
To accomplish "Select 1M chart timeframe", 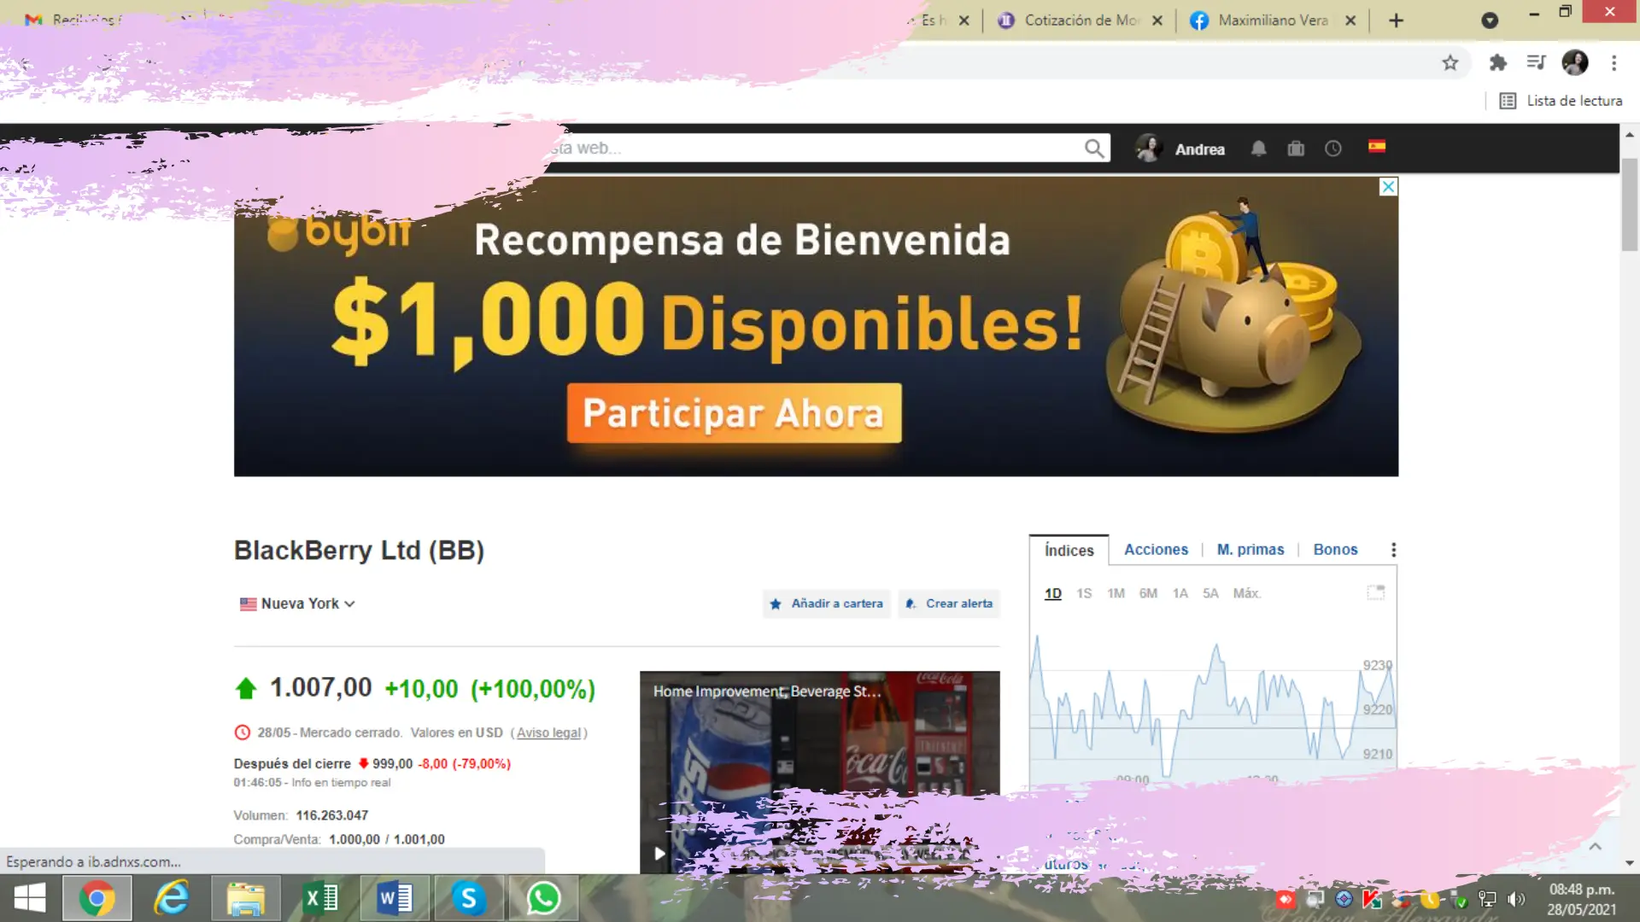I will (x=1116, y=593).
